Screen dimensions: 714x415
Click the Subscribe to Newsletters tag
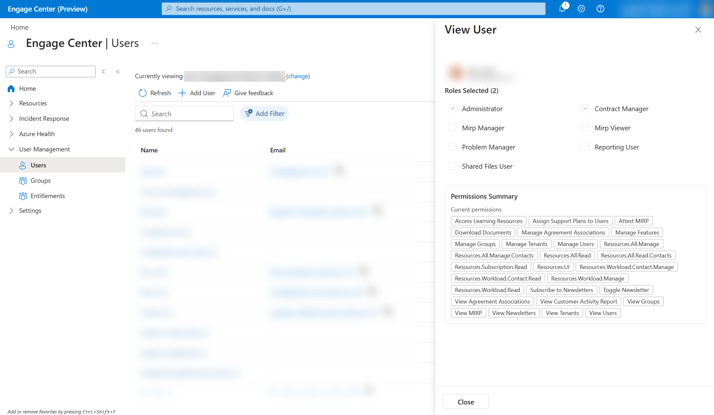coord(561,290)
